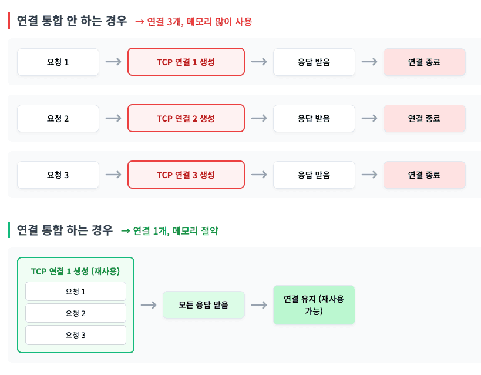Image resolution: width=481 pixels, height=375 pixels.
Task: Click 연결 종료 in the 요청 3 row
Action: [x=424, y=175]
